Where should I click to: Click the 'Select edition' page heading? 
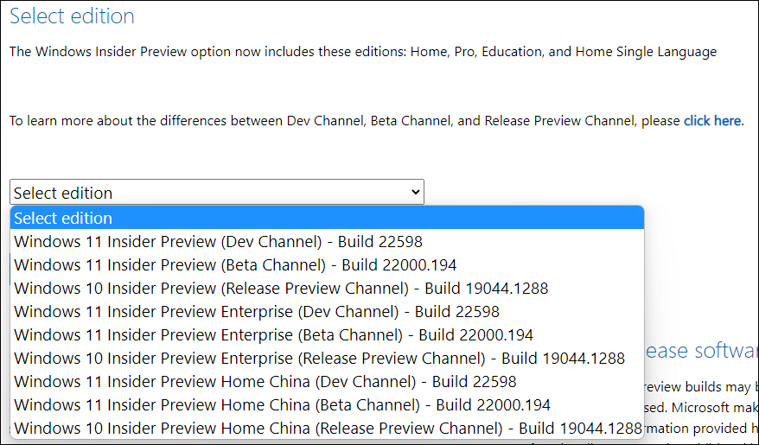72,16
